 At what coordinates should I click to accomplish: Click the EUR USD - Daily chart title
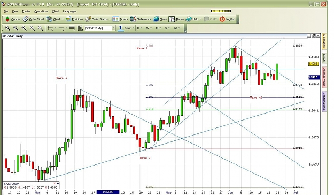click(x=13, y=36)
